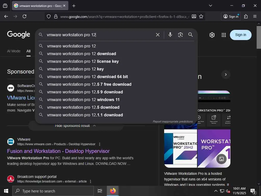Screen dimensions: 261x196
Task: Open Google quick settings gear
Action: pos(212,35)
